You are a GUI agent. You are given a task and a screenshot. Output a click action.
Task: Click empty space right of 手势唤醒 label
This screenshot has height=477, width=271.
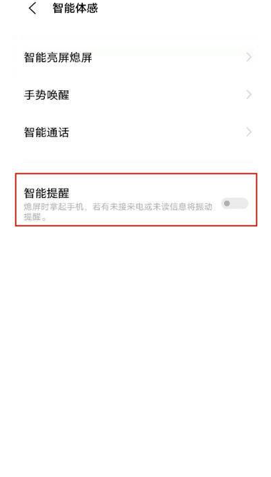157,94
